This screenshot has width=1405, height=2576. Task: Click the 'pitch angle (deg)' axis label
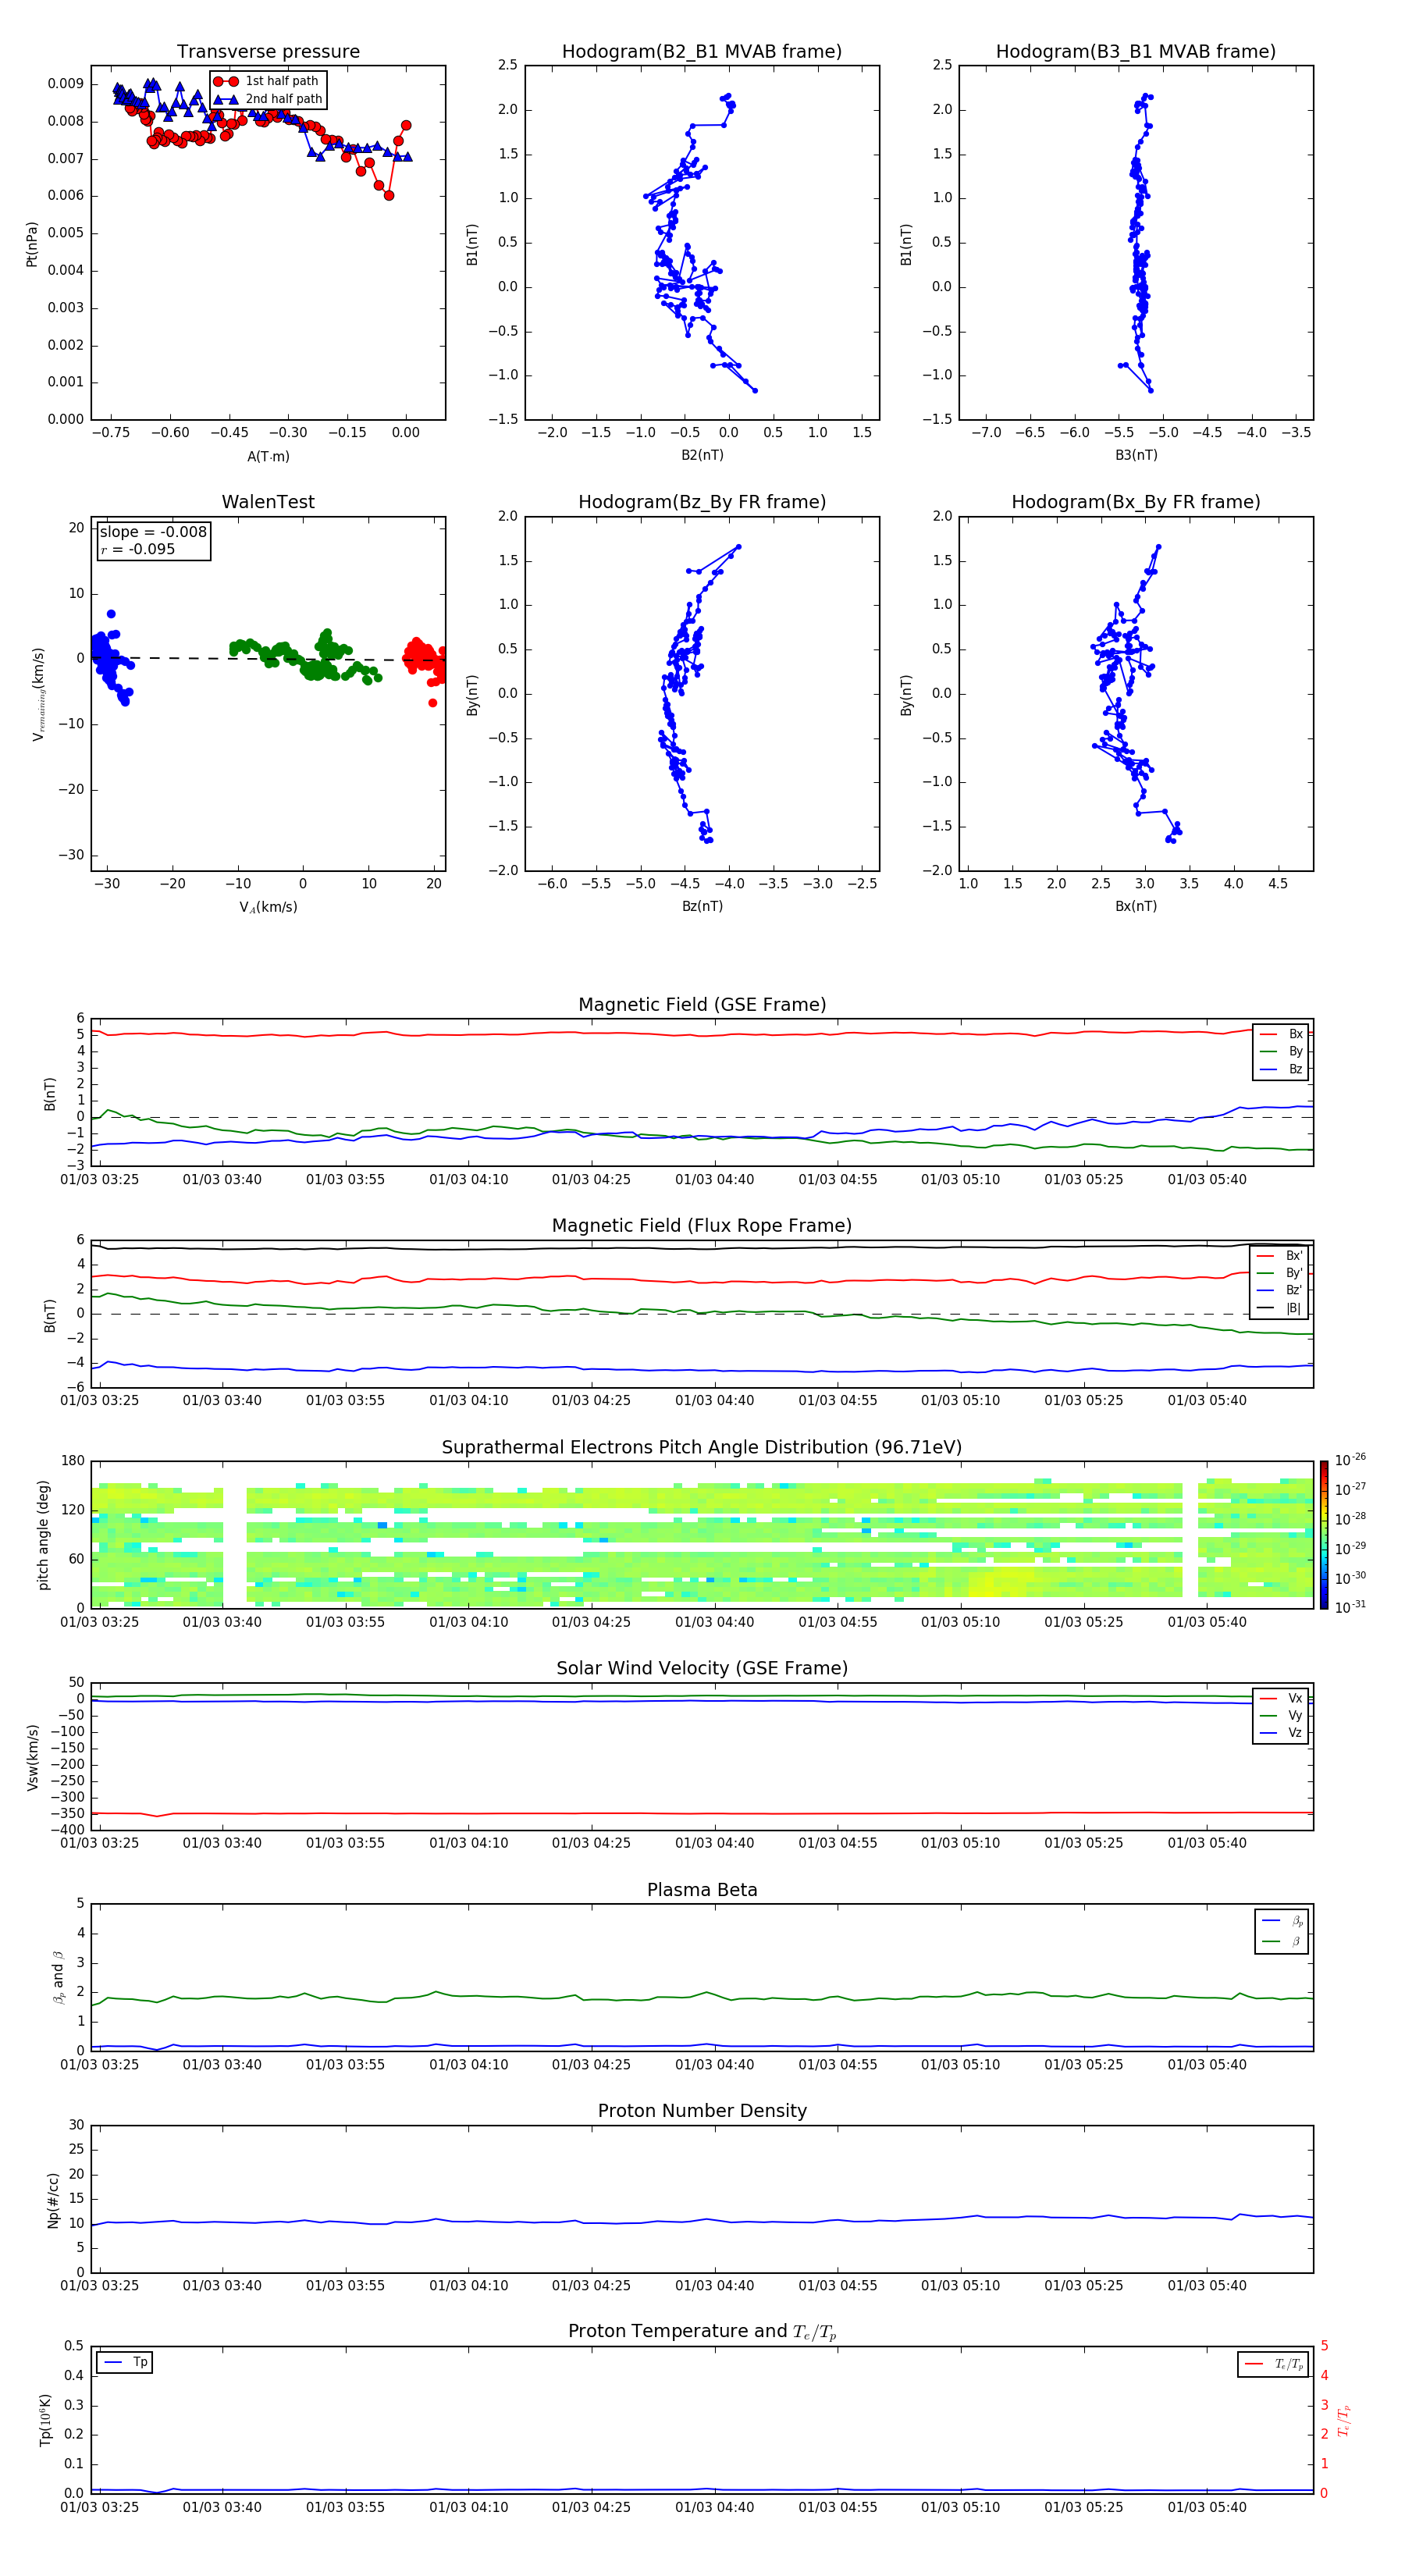click(43, 1535)
